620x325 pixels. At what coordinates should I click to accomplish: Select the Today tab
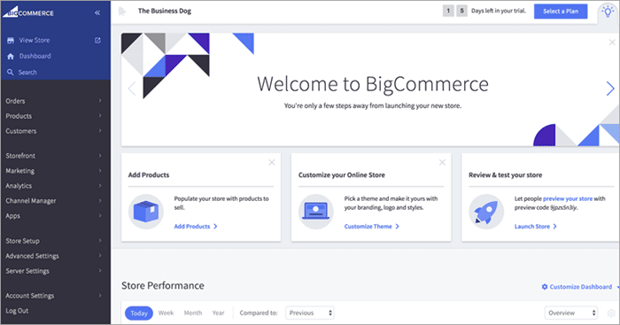click(x=139, y=313)
